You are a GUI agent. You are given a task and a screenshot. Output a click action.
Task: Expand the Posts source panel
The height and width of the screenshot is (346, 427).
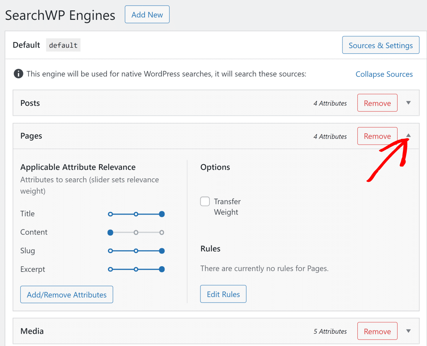(x=408, y=103)
